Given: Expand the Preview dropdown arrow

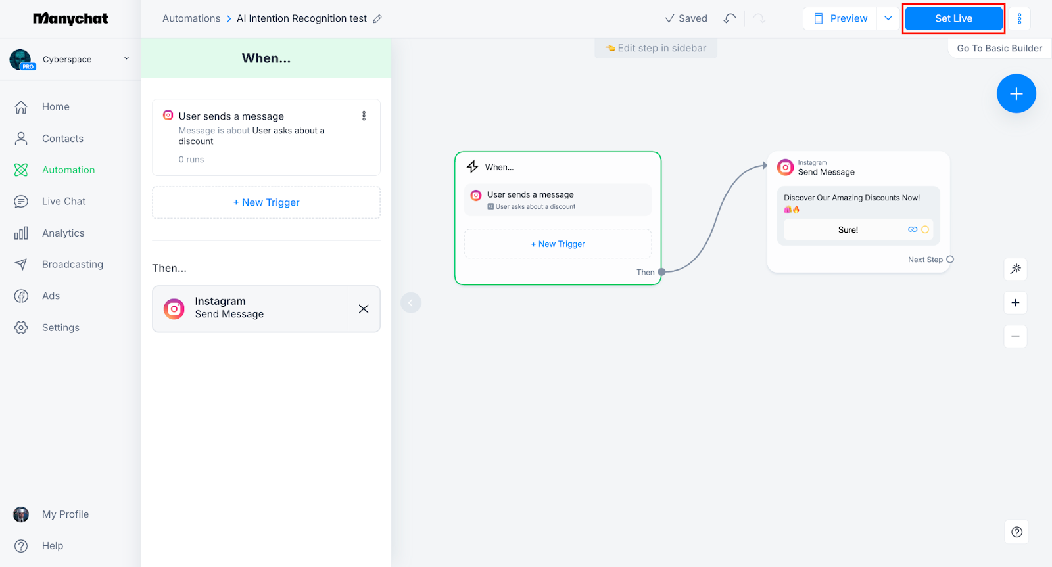Looking at the screenshot, I should coord(888,18).
